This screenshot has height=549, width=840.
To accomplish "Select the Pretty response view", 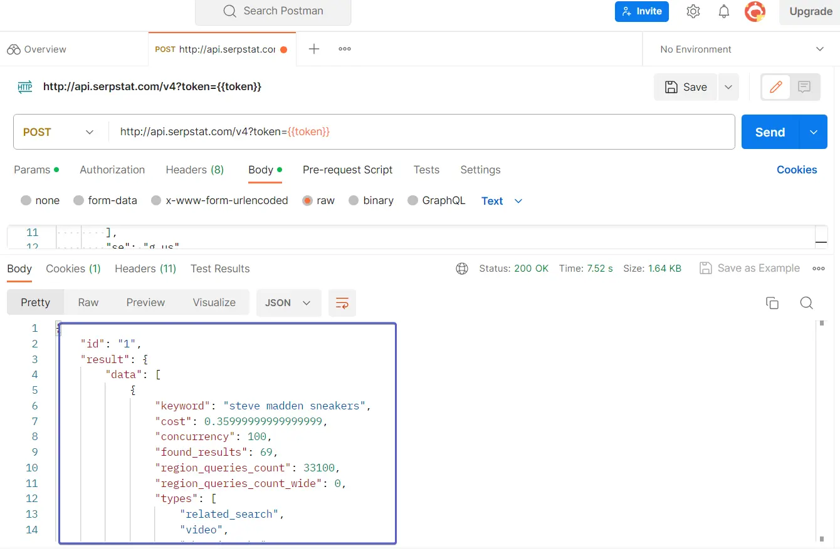I will (x=35, y=302).
